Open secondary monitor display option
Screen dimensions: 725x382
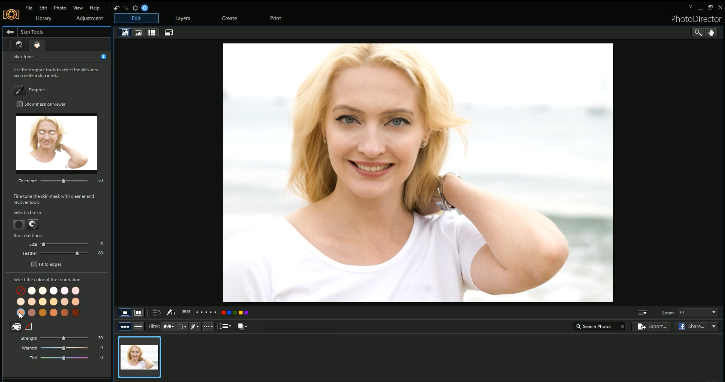pyautogui.click(x=169, y=33)
